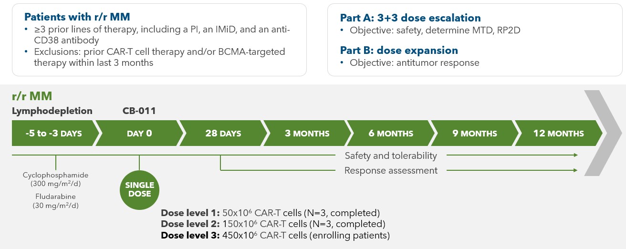Image resolution: width=626 pixels, height=249 pixels.
Task: Click the CB-011 label above timeline
Action: (139, 111)
